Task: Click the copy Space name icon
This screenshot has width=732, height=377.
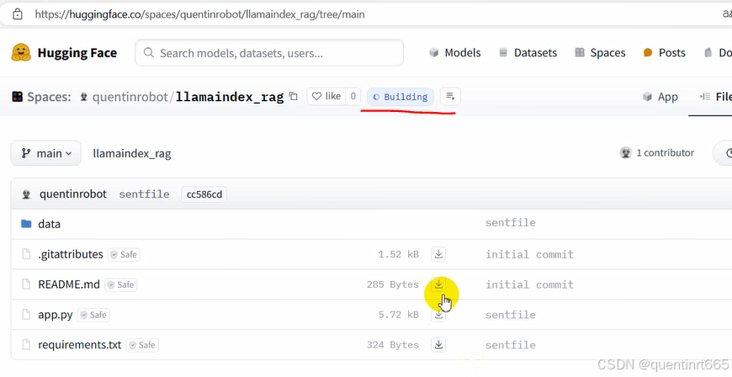Action: [x=293, y=96]
